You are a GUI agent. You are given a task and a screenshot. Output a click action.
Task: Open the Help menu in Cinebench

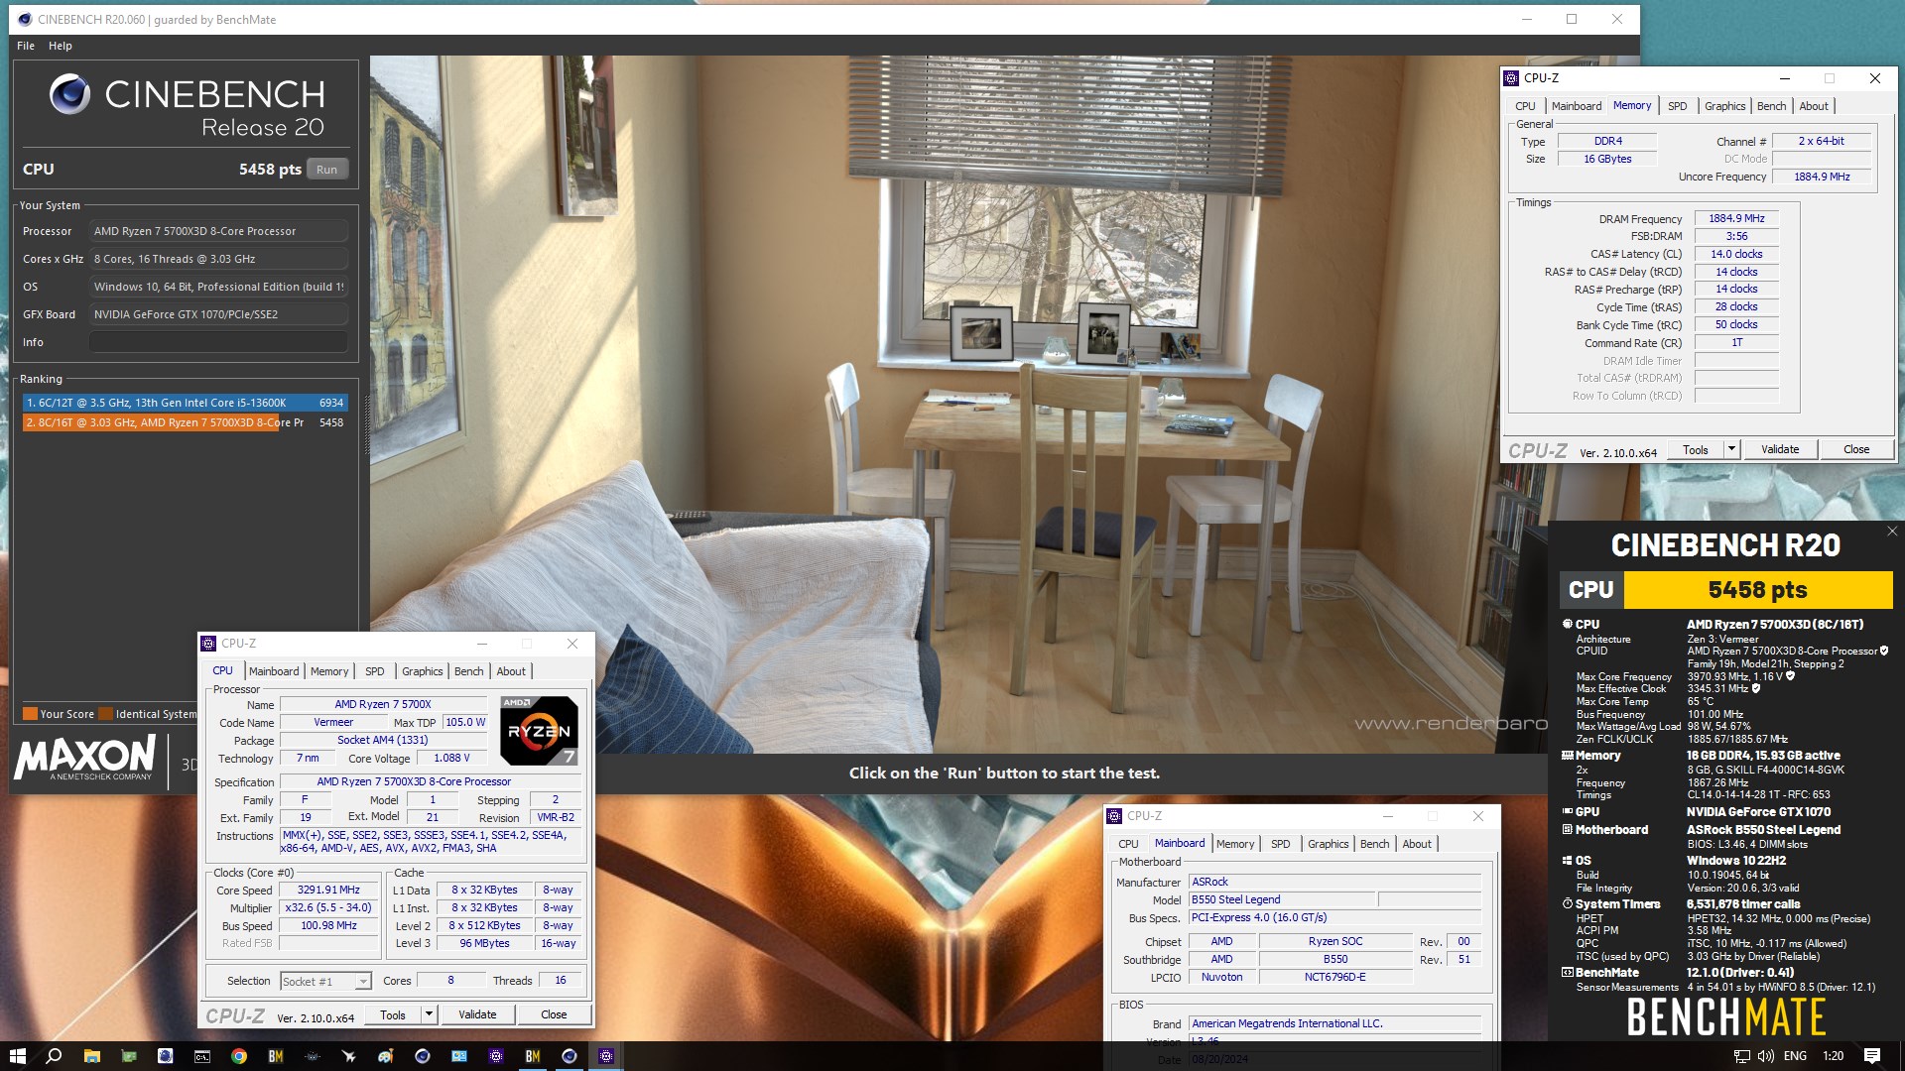click(61, 46)
